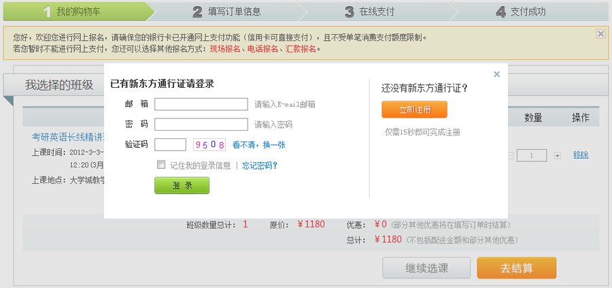This screenshot has width=612, height=288.
Task: Click the quantity input showing 1
Action: tap(532, 156)
